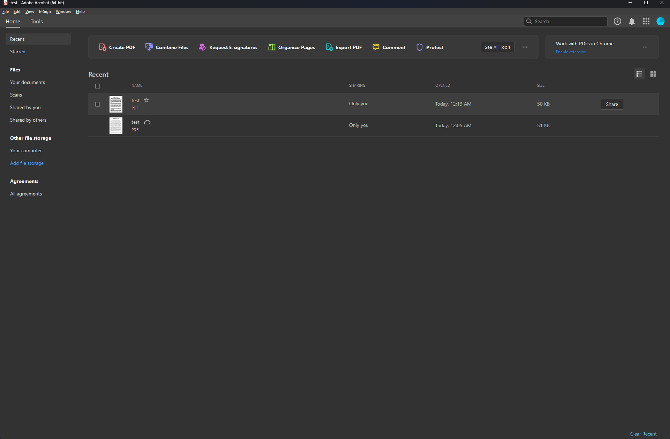Check the select-all files checkbox
The image size is (670, 439).
point(98,86)
